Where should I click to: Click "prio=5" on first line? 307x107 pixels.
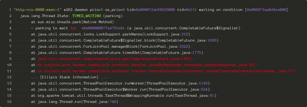point(97,10)
